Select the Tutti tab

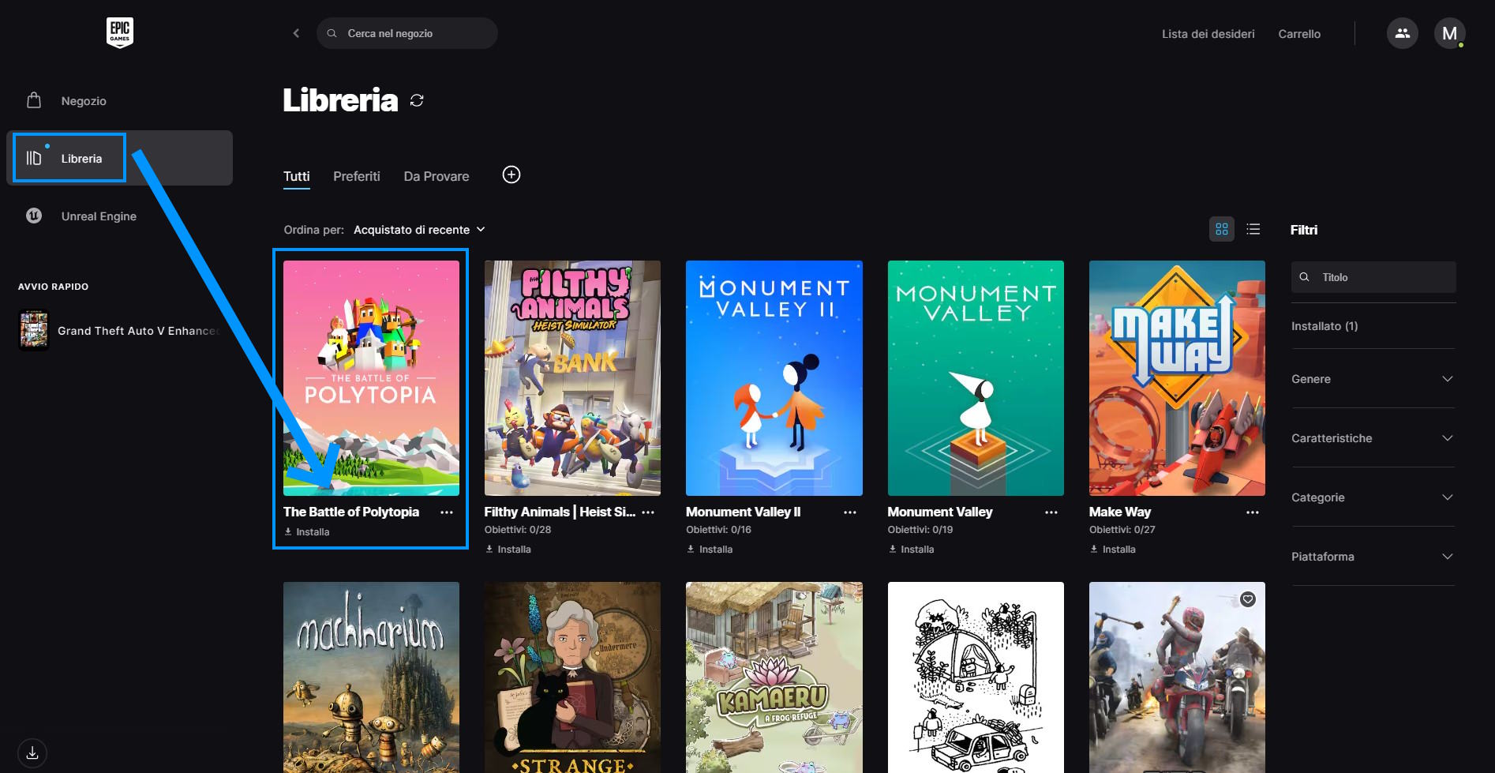[x=297, y=176]
